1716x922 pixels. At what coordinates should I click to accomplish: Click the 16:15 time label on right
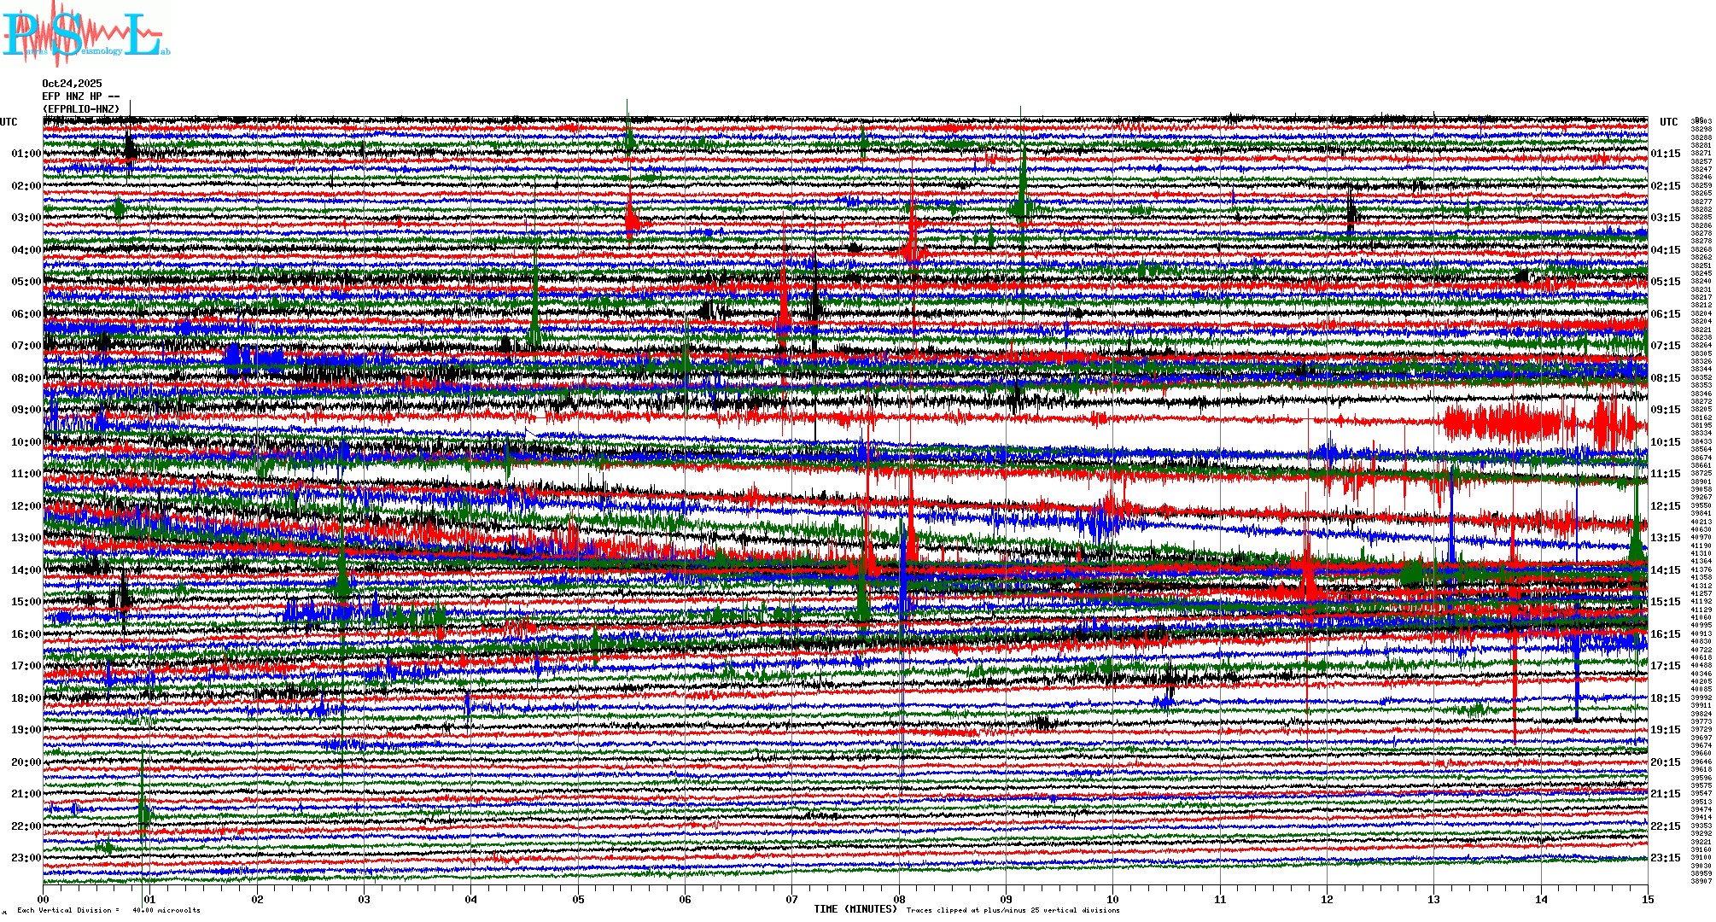[x=1665, y=634]
